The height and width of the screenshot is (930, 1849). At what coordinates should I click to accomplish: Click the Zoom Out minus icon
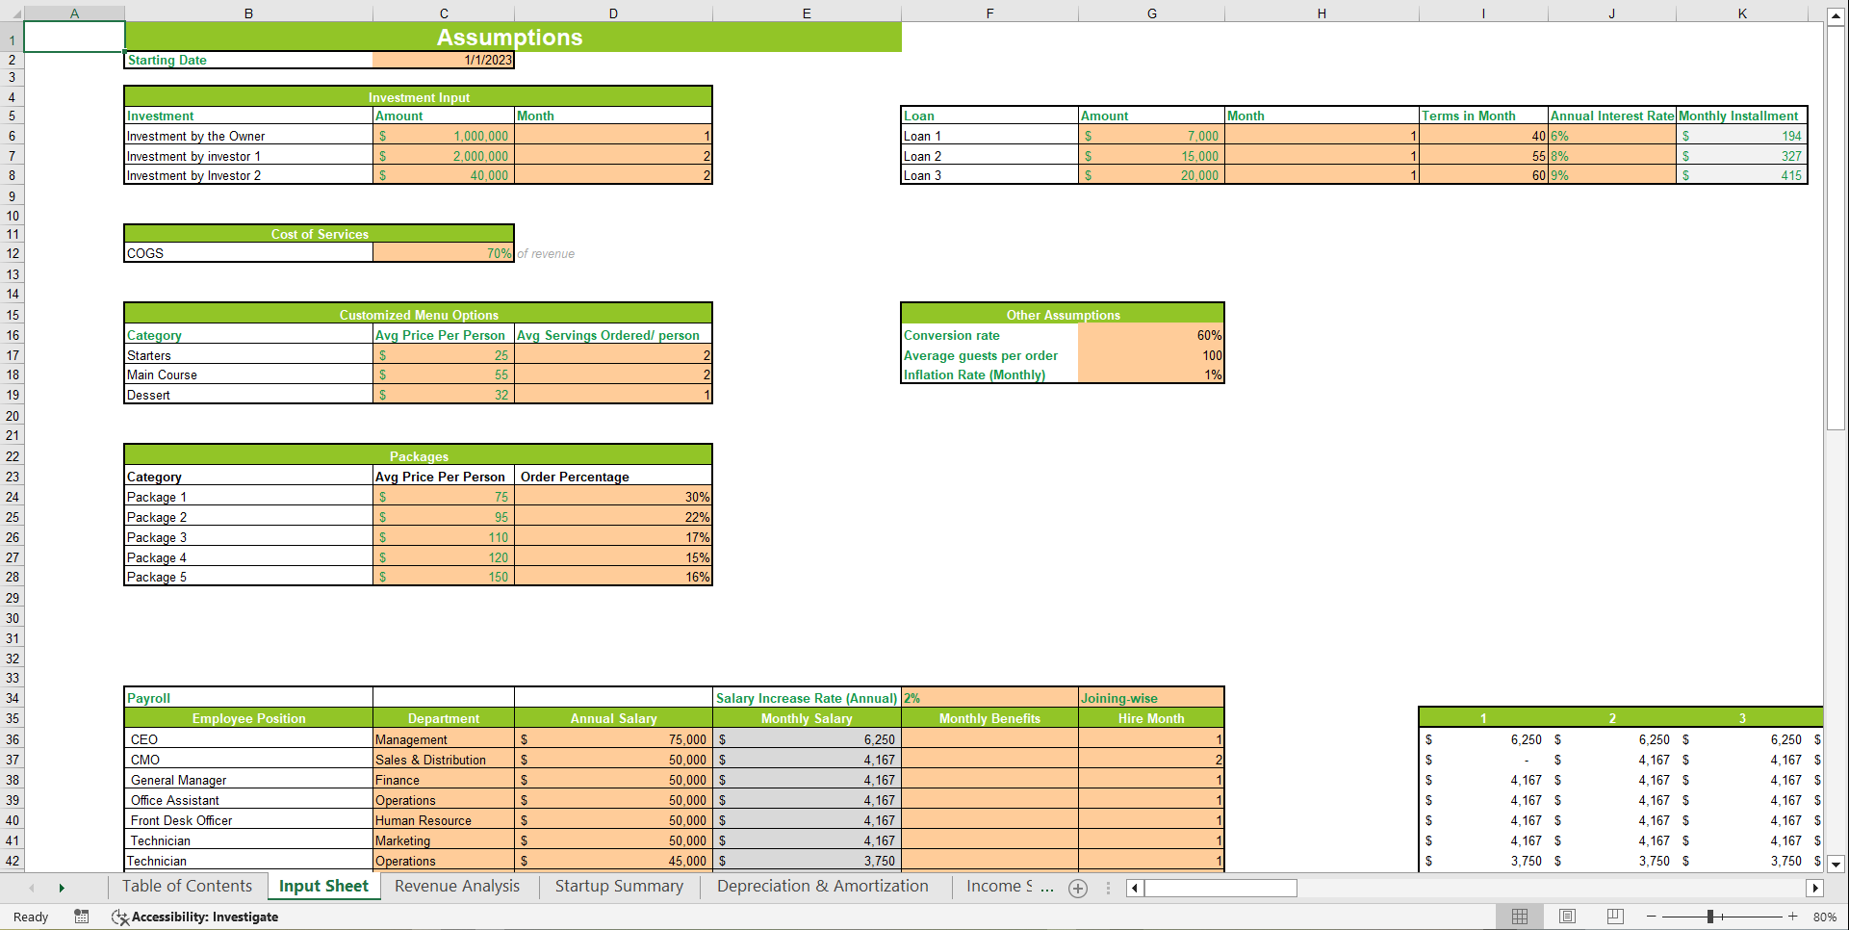point(1649,916)
